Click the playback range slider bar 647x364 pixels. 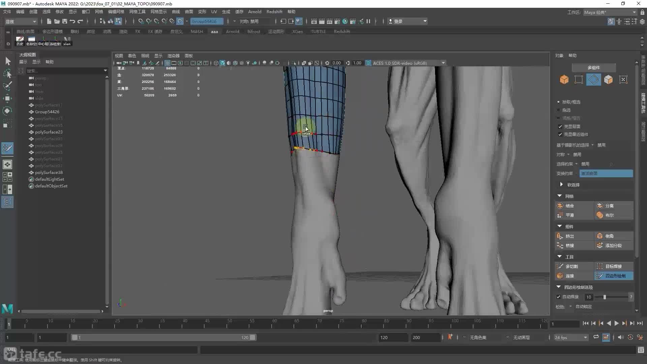point(163,337)
